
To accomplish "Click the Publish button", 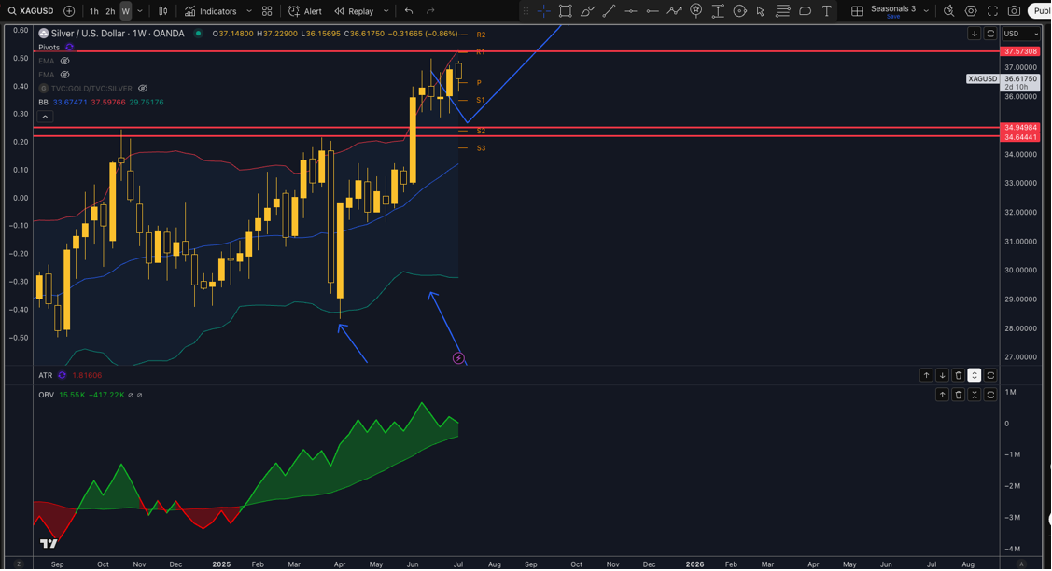I will tap(1041, 11).
